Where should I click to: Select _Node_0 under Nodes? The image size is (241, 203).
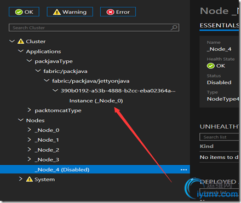(47, 130)
